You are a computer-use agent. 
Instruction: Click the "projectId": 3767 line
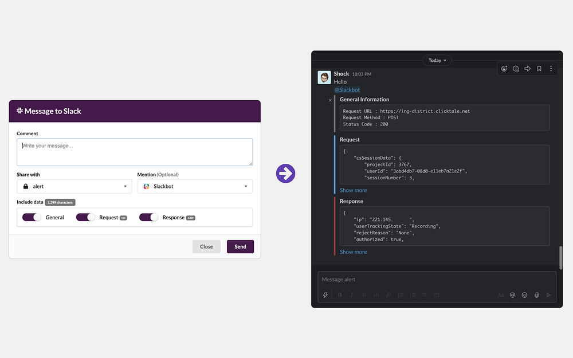(387, 164)
